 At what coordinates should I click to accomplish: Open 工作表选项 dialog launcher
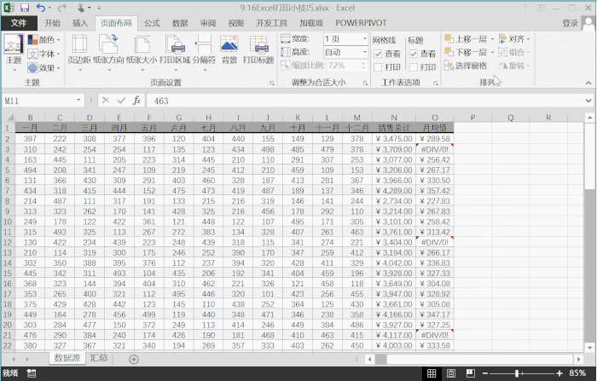click(x=435, y=83)
